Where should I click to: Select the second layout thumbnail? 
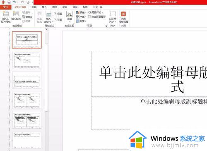click(27, 60)
